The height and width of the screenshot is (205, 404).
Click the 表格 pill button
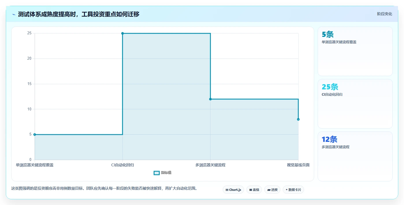pyautogui.click(x=254, y=190)
